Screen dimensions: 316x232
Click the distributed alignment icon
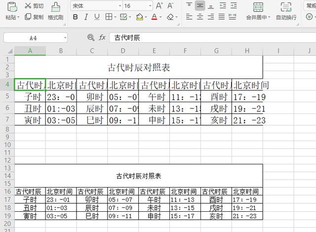233,17
